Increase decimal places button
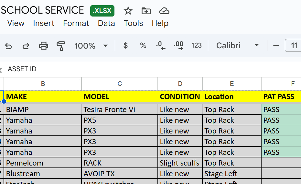The width and height of the screenshot is (301, 184). tap(178, 46)
